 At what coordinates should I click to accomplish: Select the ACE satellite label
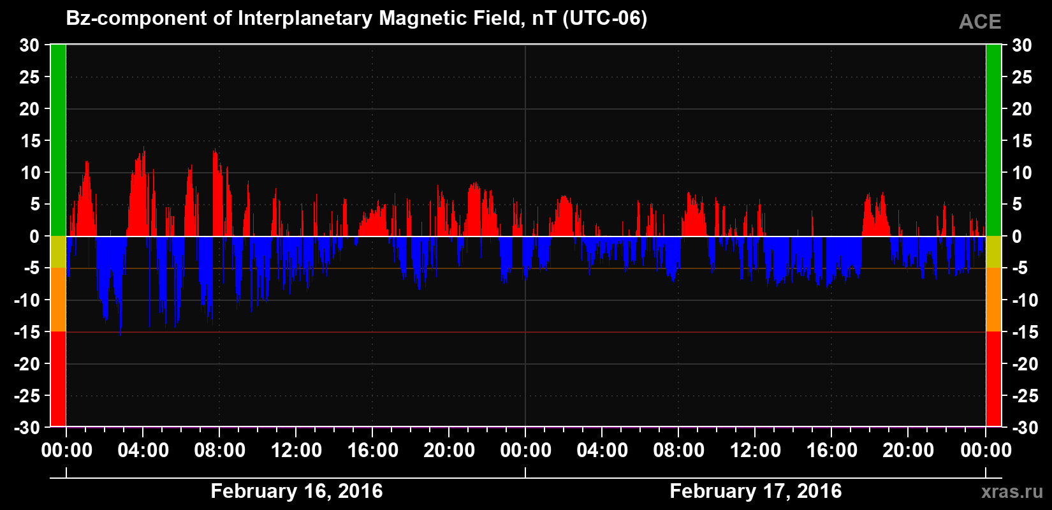980,22
